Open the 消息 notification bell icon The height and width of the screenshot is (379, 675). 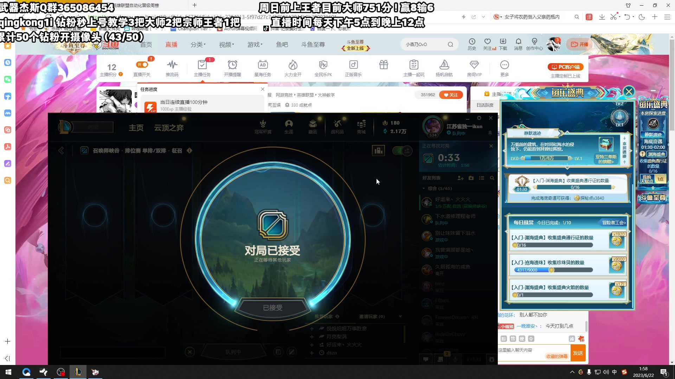[518, 44]
